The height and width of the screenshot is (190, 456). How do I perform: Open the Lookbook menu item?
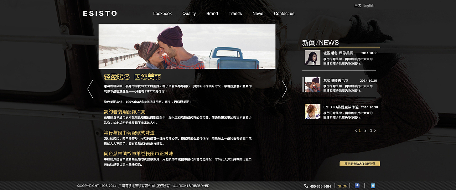162,14
